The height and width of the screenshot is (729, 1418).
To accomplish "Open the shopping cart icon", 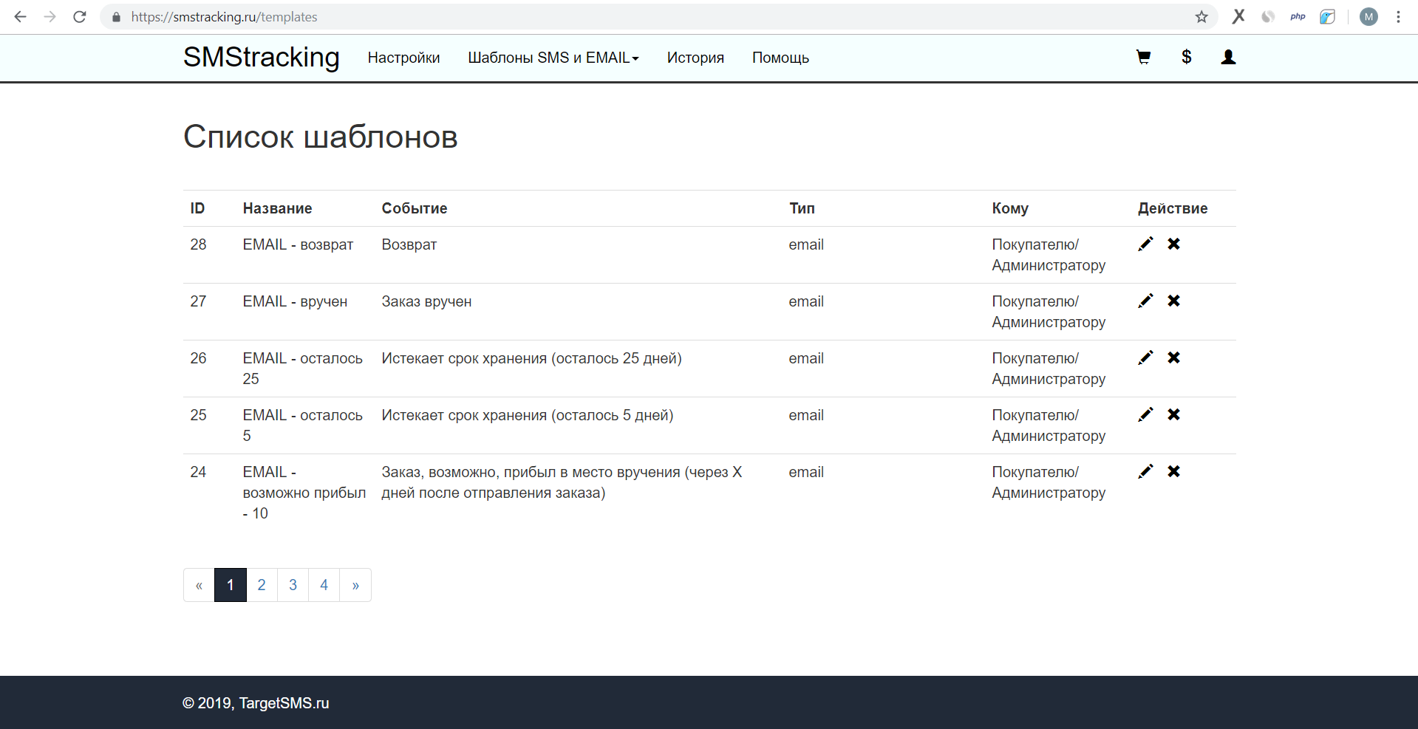I will coord(1143,58).
